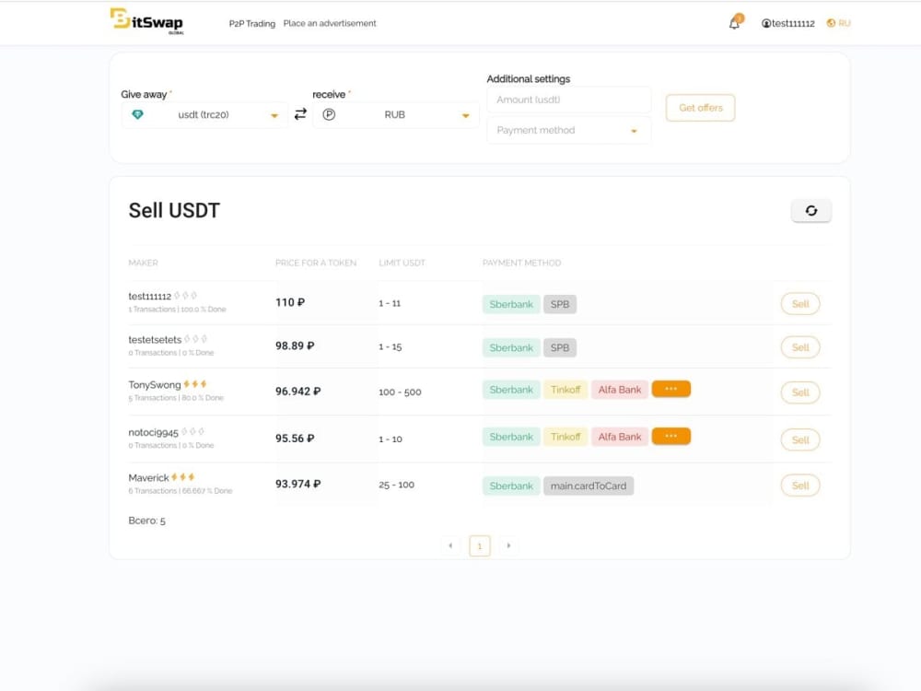Click arrow of usdt (trc20) selector
The height and width of the screenshot is (691, 921).
pyautogui.click(x=274, y=116)
